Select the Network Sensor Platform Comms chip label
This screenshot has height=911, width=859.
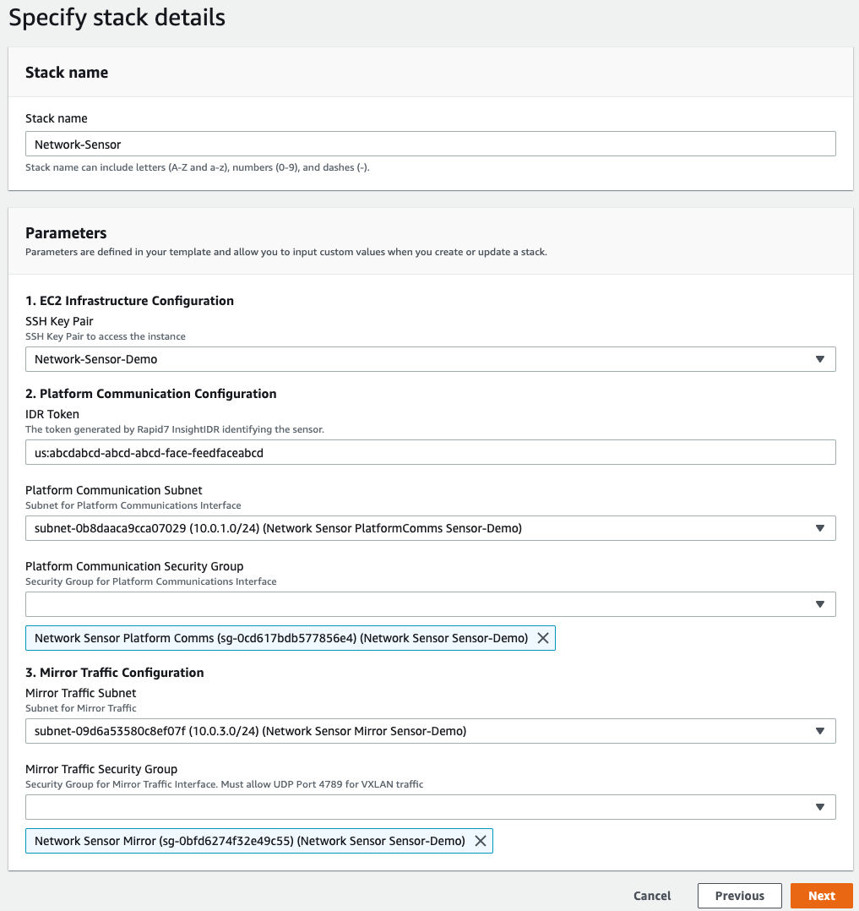coord(280,638)
